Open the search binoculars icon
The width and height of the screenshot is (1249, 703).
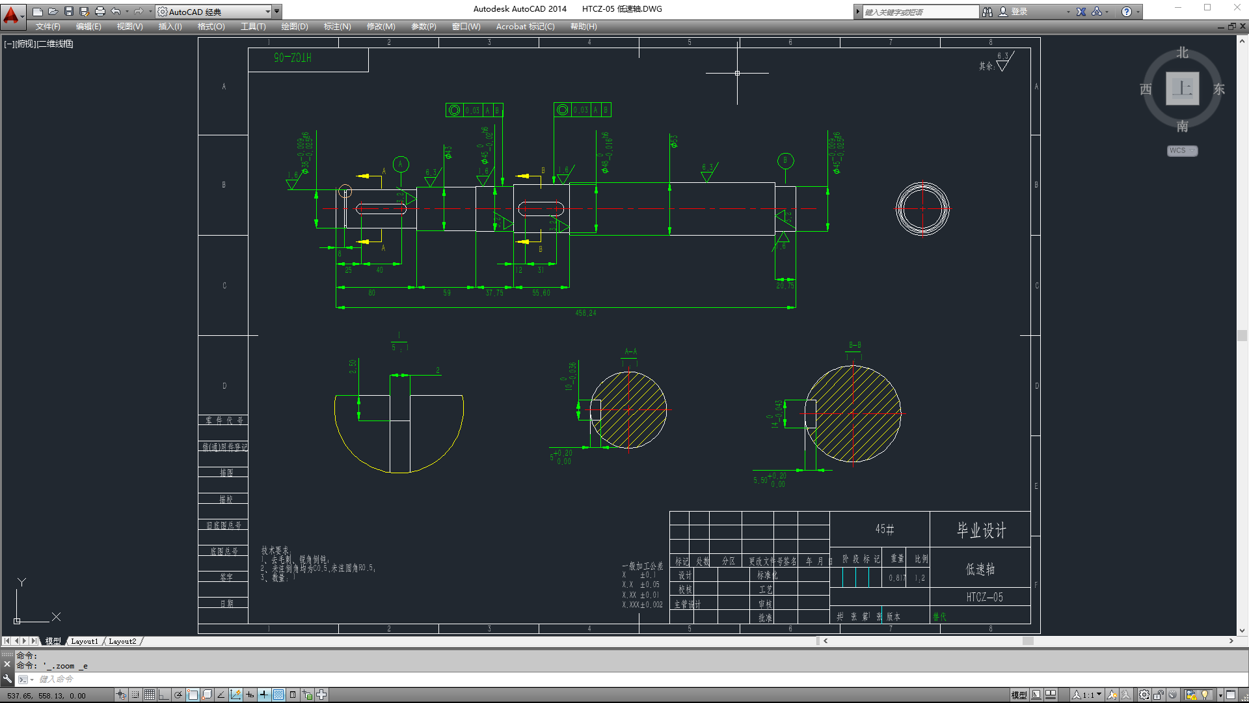point(987,12)
